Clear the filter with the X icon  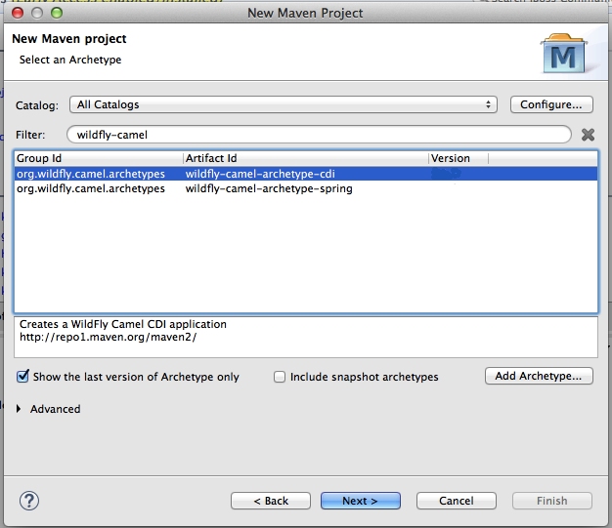[x=588, y=135]
